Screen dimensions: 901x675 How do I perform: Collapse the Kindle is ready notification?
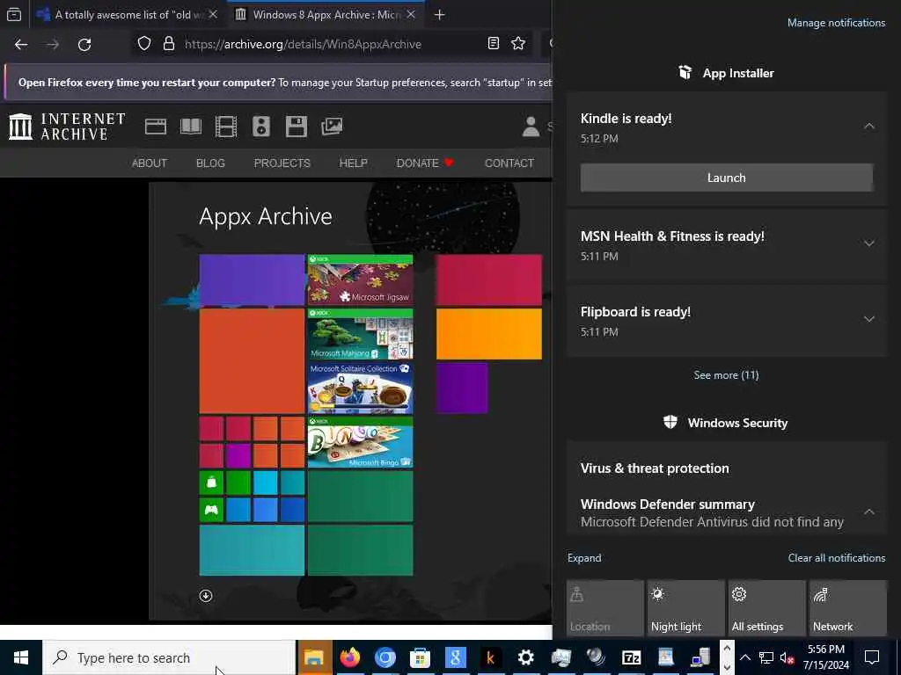click(x=869, y=126)
